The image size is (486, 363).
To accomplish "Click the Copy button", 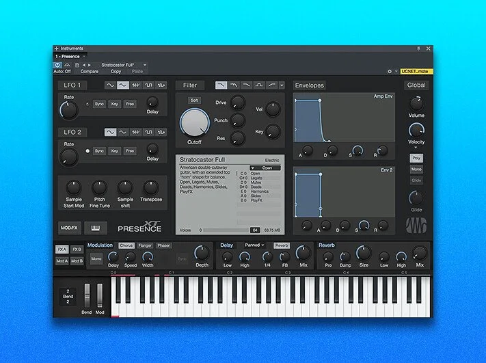I will click(x=116, y=72).
